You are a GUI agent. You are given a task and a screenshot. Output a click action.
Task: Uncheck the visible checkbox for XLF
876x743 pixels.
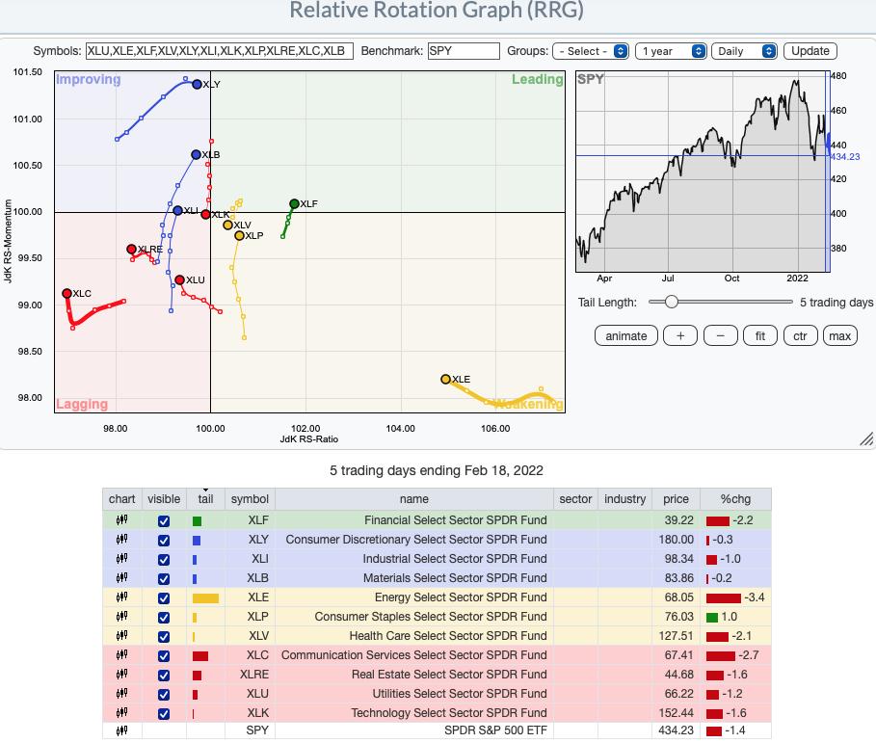pos(163,520)
